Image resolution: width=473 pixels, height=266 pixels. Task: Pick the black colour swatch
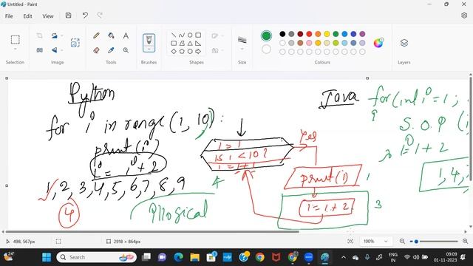(282, 34)
